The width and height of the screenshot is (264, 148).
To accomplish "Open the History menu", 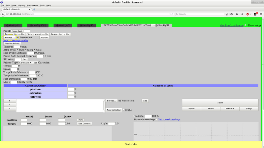I will pyautogui.click(x=21, y=6).
